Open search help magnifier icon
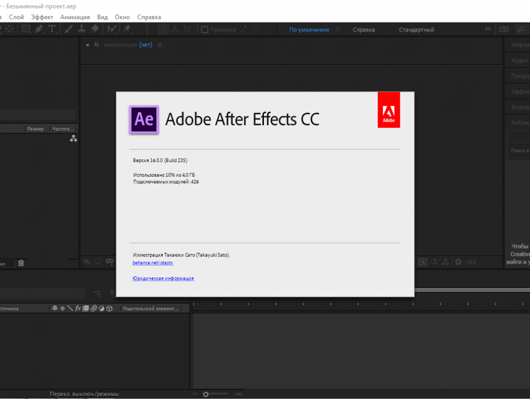The width and height of the screenshot is (530, 399). [521, 29]
